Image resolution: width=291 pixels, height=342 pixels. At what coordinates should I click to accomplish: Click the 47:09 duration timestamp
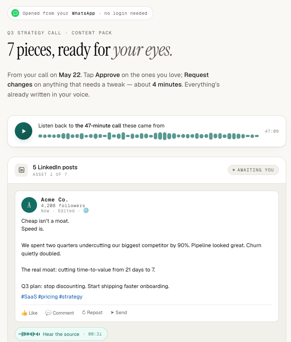tap(271, 131)
